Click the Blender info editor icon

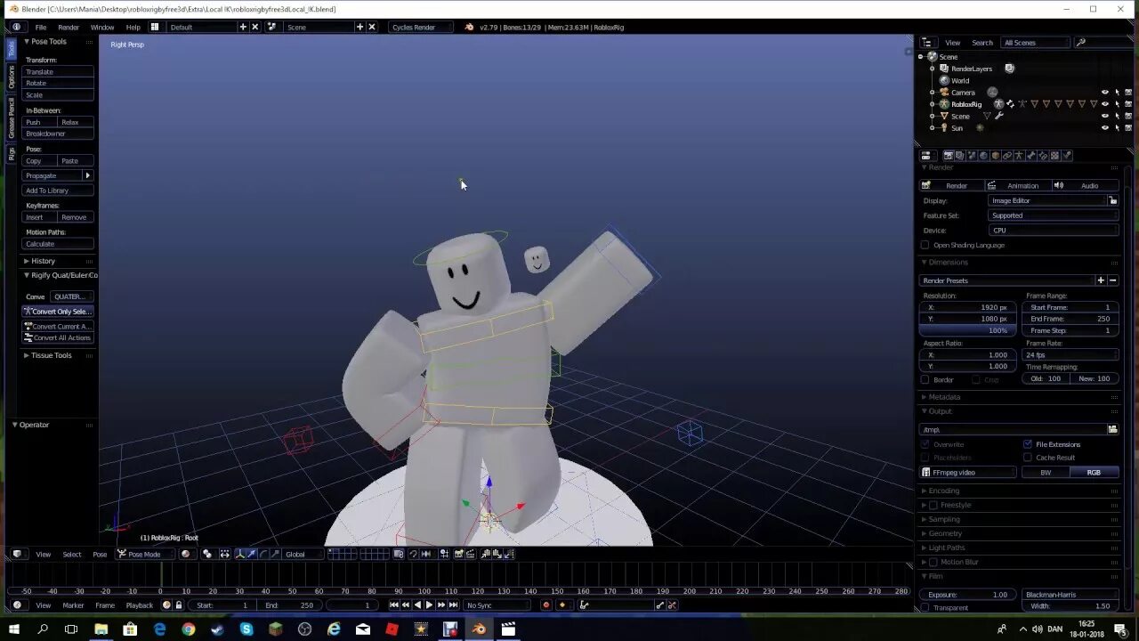pyautogui.click(x=17, y=27)
